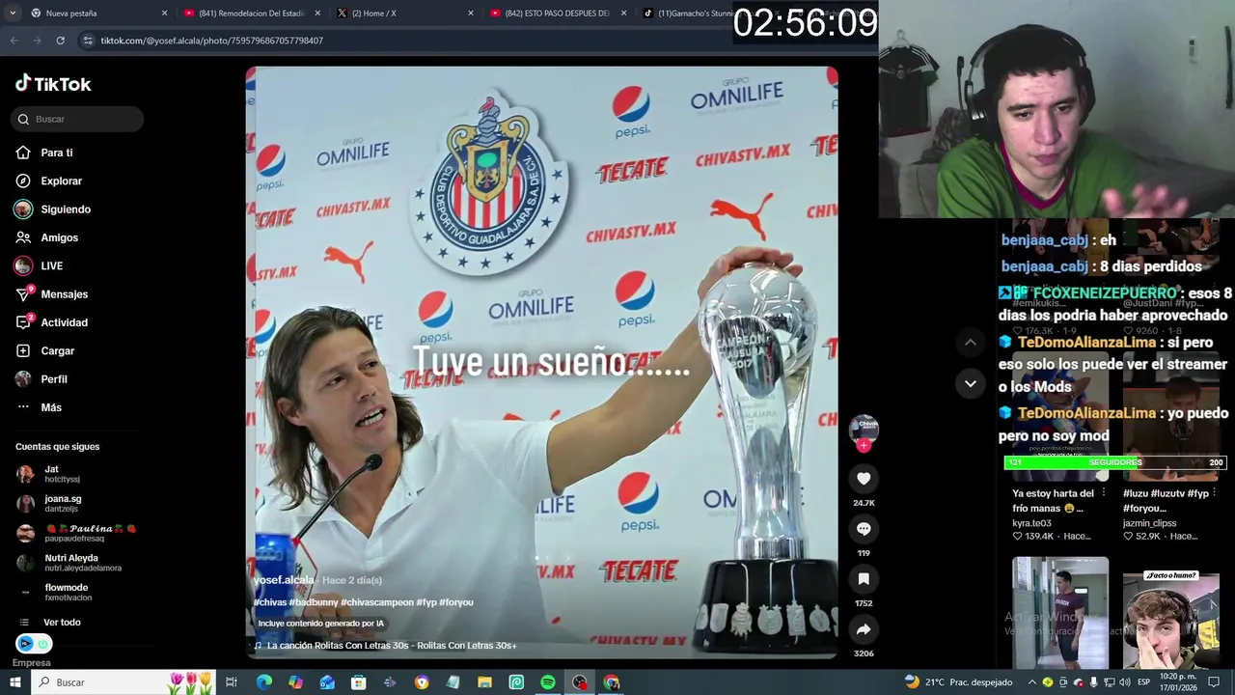Open comments on the post
This screenshot has width=1235, height=695.
click(x=864, y=528)
